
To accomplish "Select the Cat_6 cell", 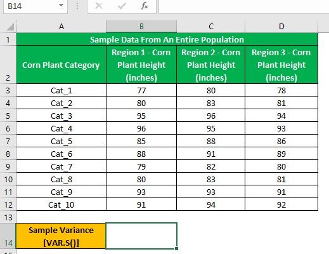I will tap(61, 154).
